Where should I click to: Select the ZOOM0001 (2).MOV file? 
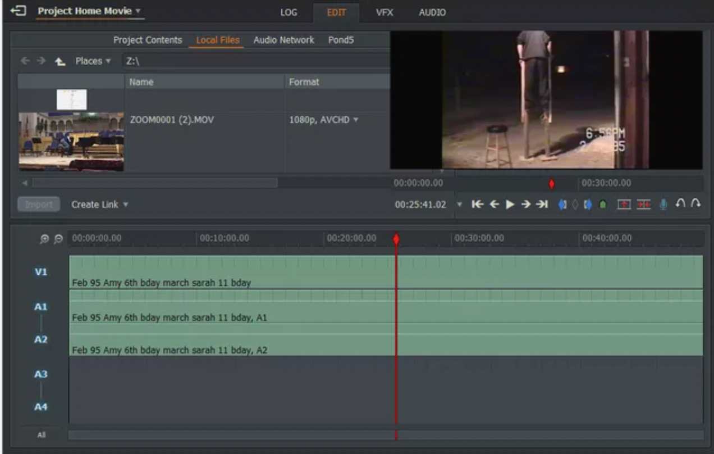[172, 120]
